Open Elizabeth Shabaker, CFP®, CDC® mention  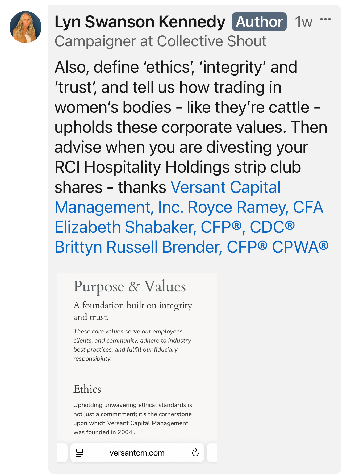(x=175, y=227)
